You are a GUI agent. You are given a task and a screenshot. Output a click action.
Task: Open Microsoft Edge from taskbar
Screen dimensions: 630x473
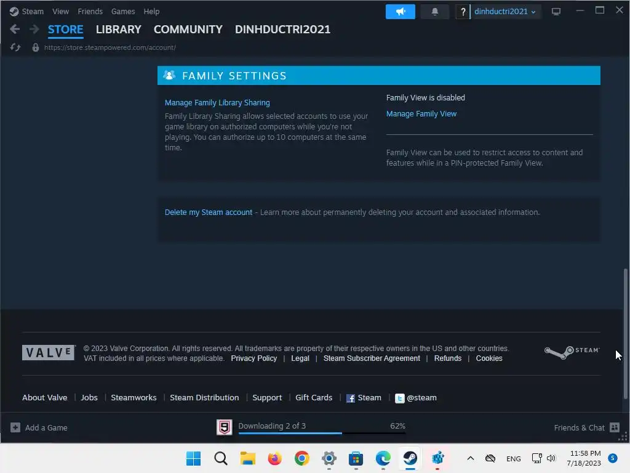(383, 458)
